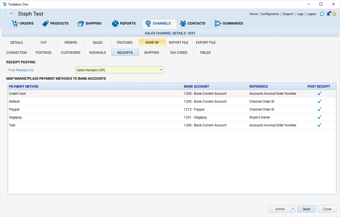340x217 pixels.
Task: Toggle Post Receipt tick for Paypal
Action: [x=320, y=109]
